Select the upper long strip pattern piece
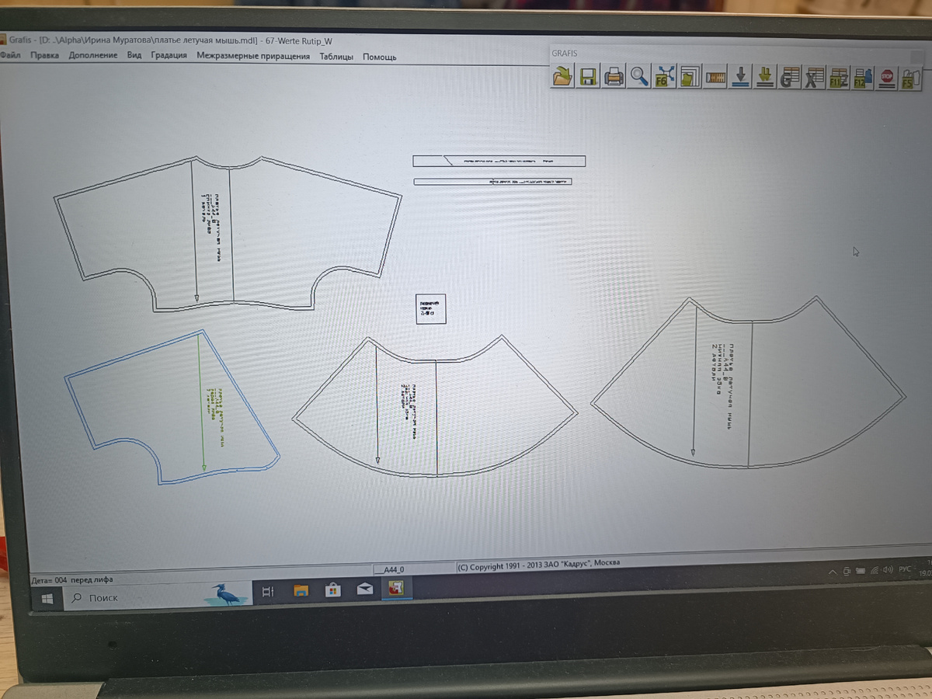Image resolution: width=932 pixels, height=699 pixels. pyautogui.click(x=499, y=161)
